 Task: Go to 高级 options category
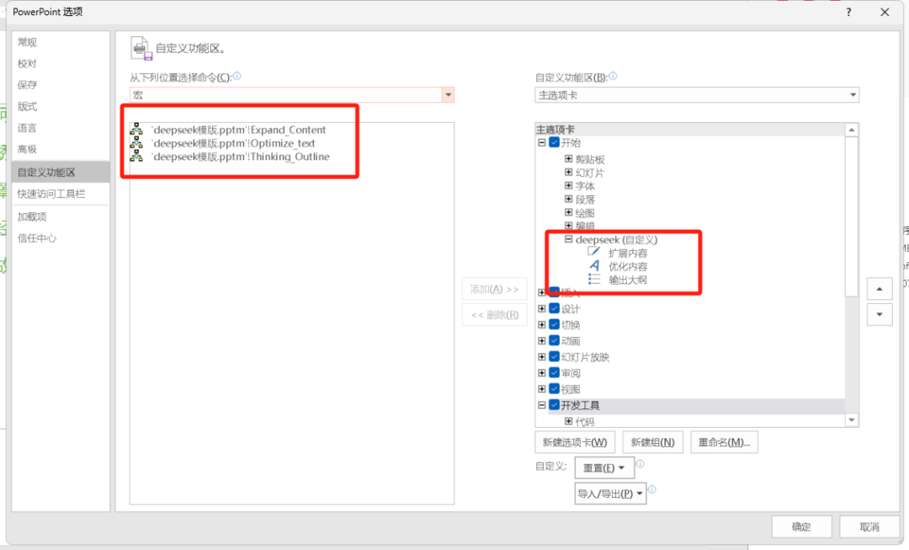point(61,149)
